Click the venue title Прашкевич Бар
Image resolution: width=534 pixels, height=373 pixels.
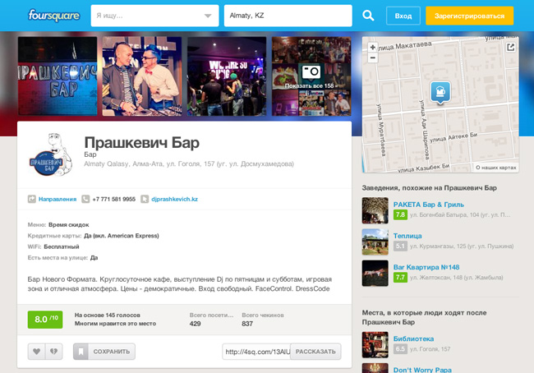pyautogui.click(x=141, y=142)
